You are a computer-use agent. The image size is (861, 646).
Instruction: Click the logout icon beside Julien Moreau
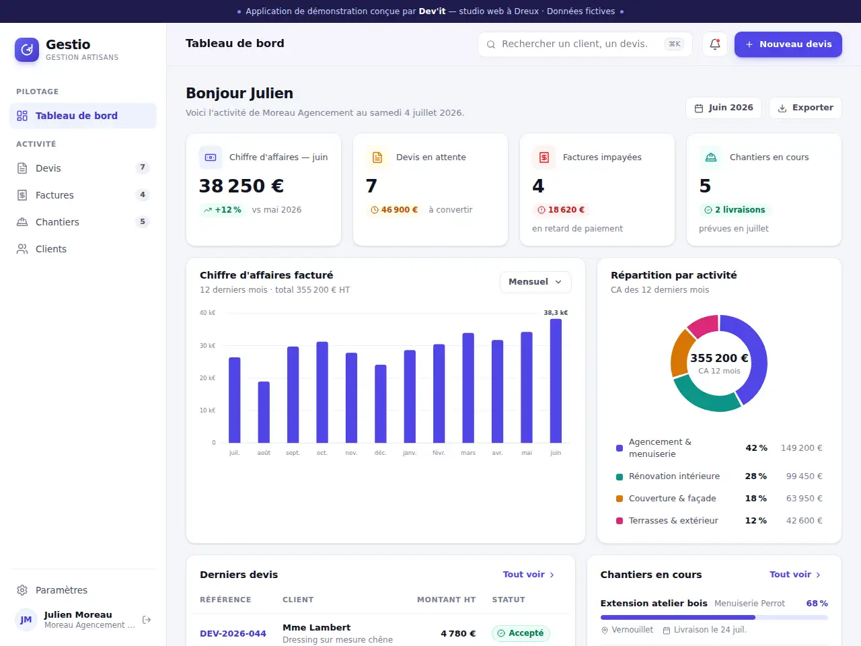coord(147,620)
